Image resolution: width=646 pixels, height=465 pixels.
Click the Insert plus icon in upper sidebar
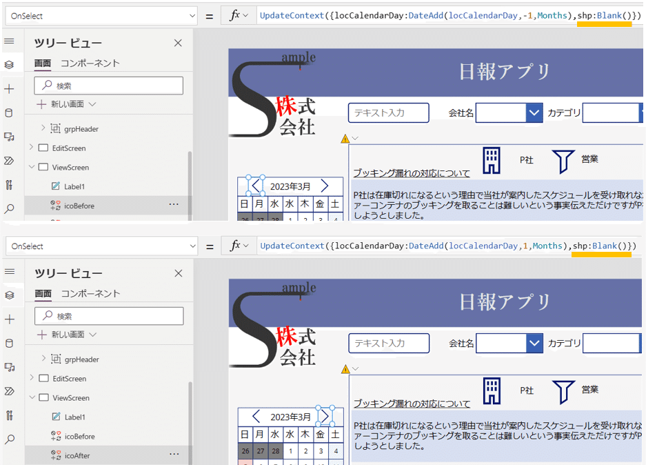tap(9, 88)
